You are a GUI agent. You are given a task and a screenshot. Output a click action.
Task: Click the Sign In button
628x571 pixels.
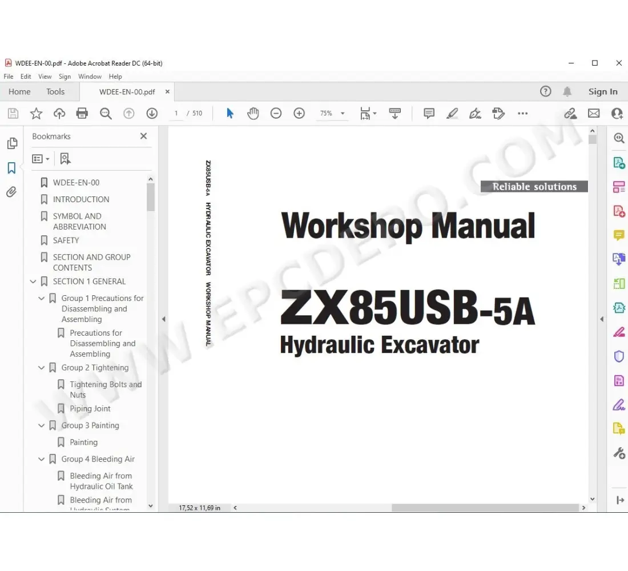(603, 92)
